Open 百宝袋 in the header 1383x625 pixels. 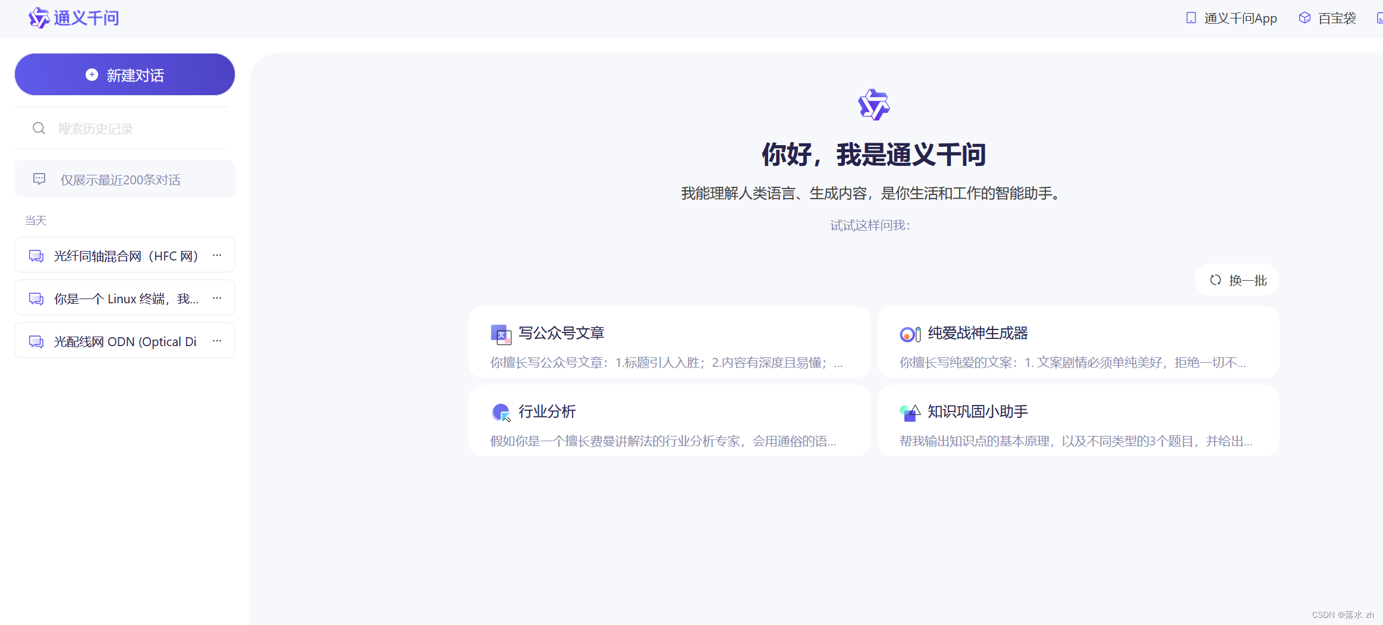1328,18
